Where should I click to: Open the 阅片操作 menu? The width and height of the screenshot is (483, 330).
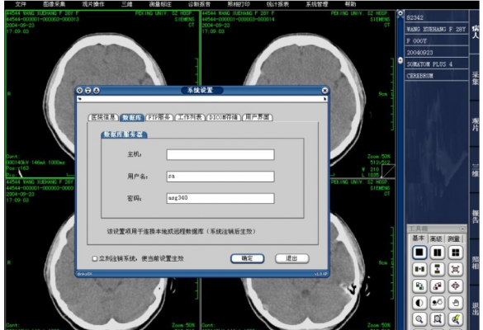[x=93, y=4]
